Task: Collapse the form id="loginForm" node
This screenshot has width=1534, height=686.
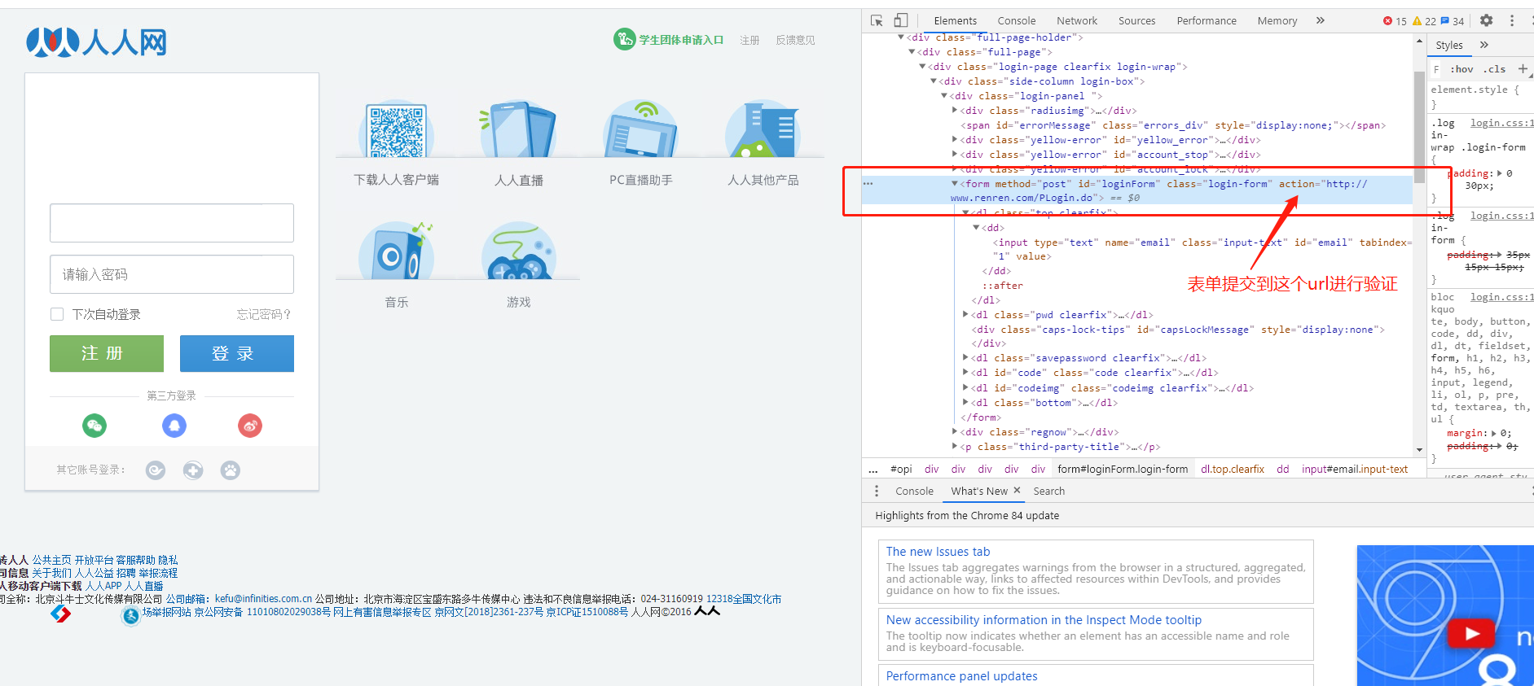Action: coord(955,184)
